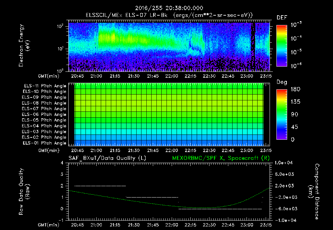
Task: Click the 10^2 electron energy axis tick
Action: click(60, 26)
